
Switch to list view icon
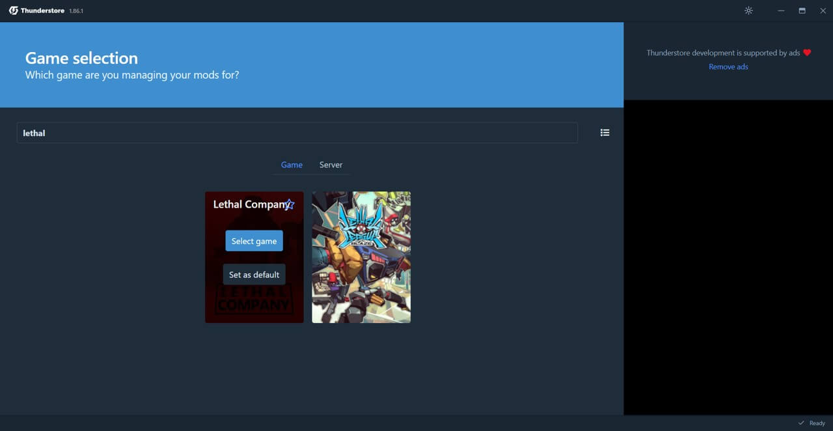[605, 133]
